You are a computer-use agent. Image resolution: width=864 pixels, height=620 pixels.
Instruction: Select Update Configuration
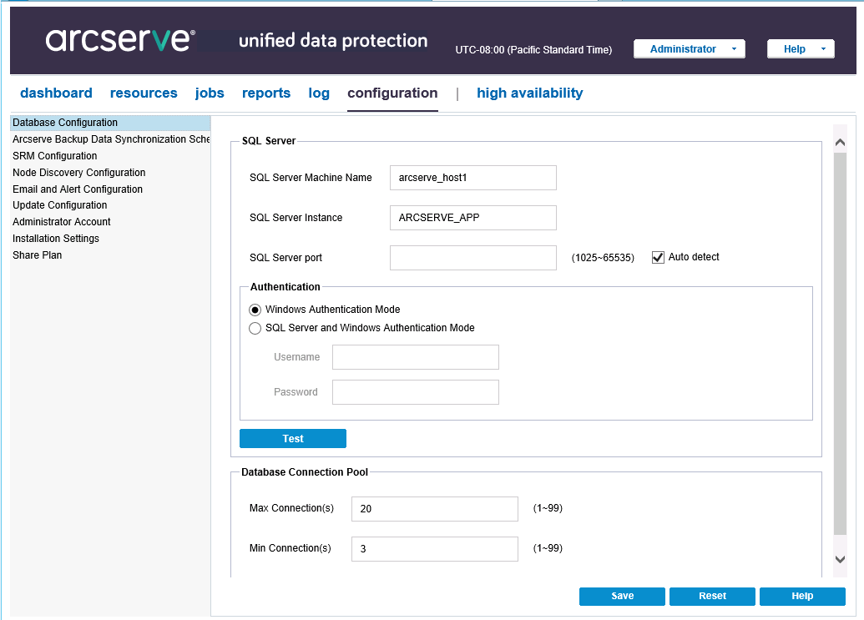[x=110, y=205]
